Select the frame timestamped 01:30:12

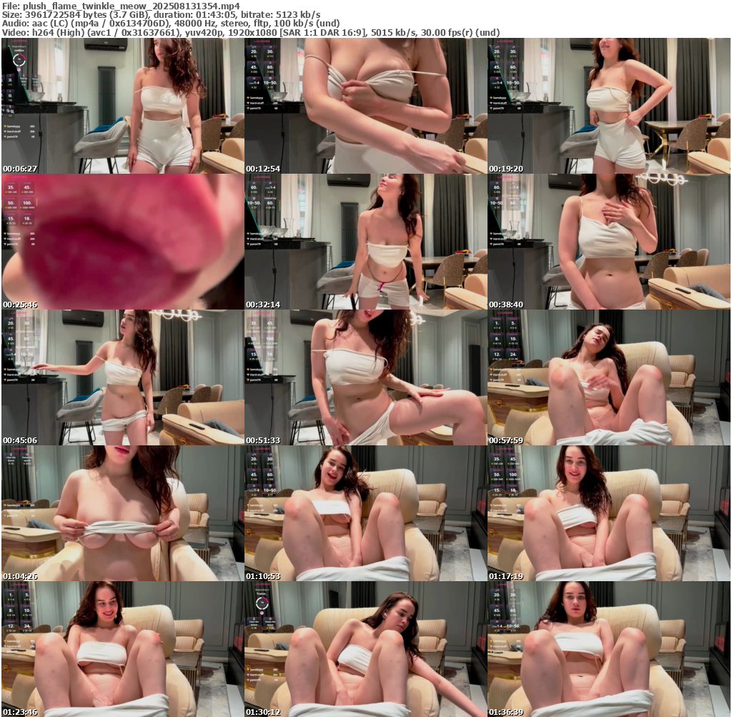[365, 649]
